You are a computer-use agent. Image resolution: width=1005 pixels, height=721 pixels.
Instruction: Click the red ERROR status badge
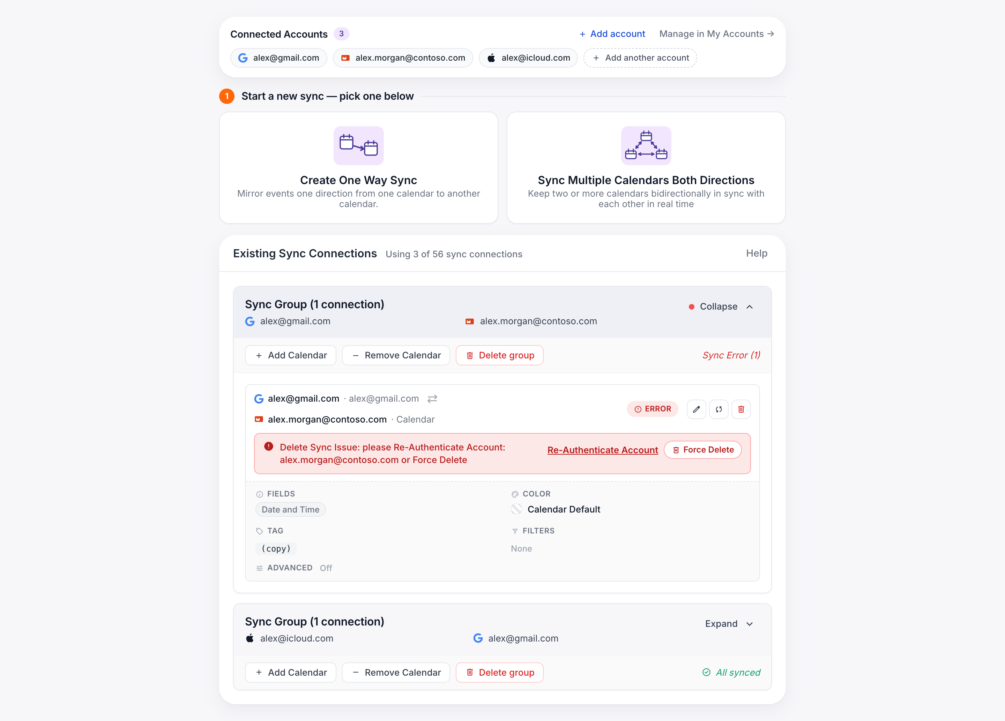coord(652,409)
